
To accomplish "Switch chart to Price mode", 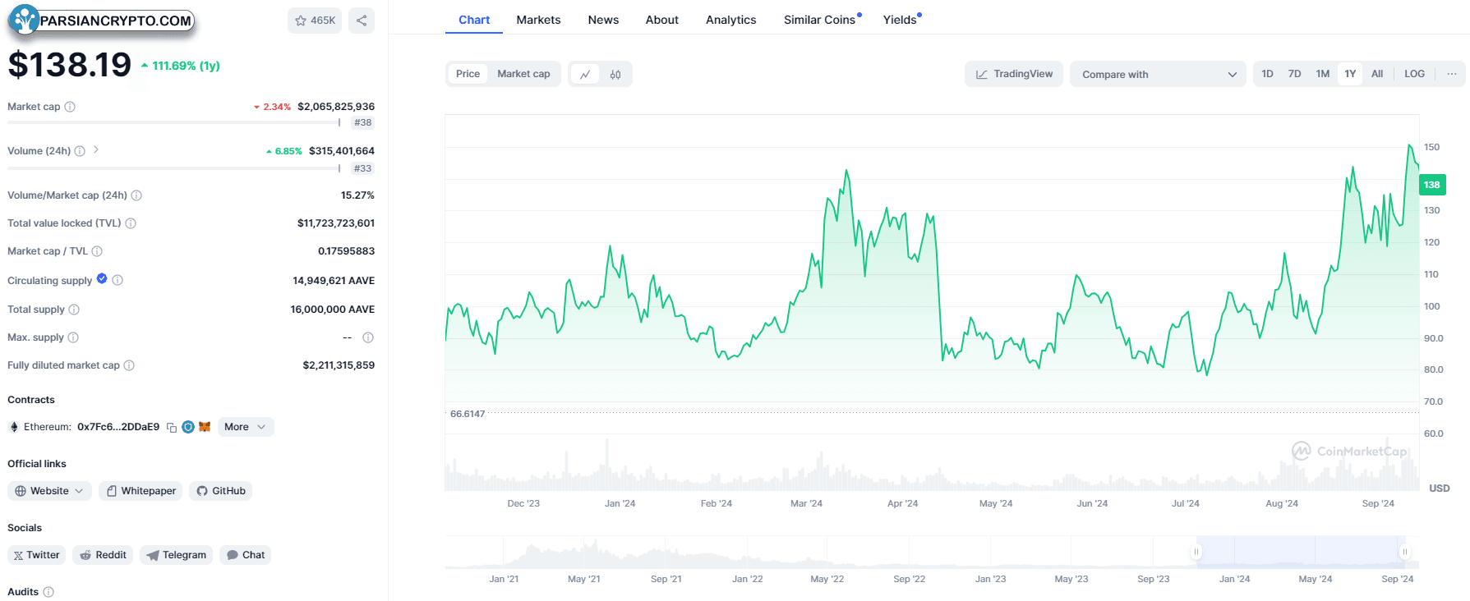I will (468, 74).
